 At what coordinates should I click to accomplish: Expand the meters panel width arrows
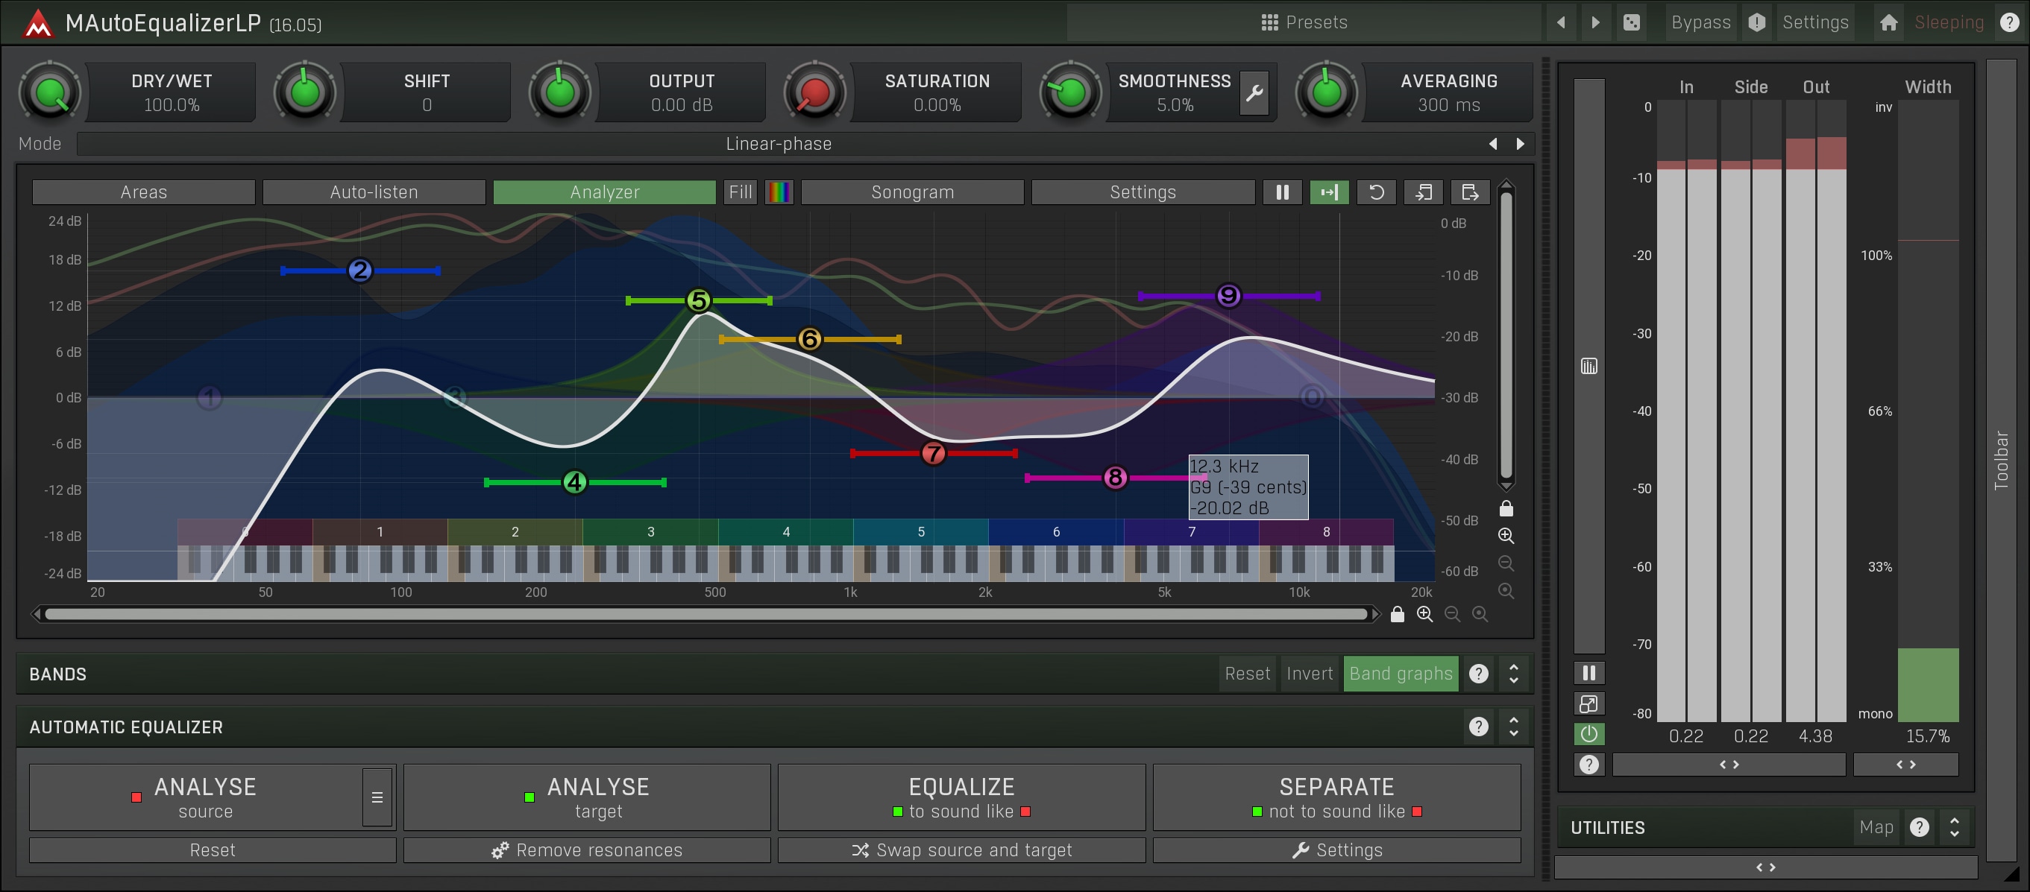(x=1728, y=765)
